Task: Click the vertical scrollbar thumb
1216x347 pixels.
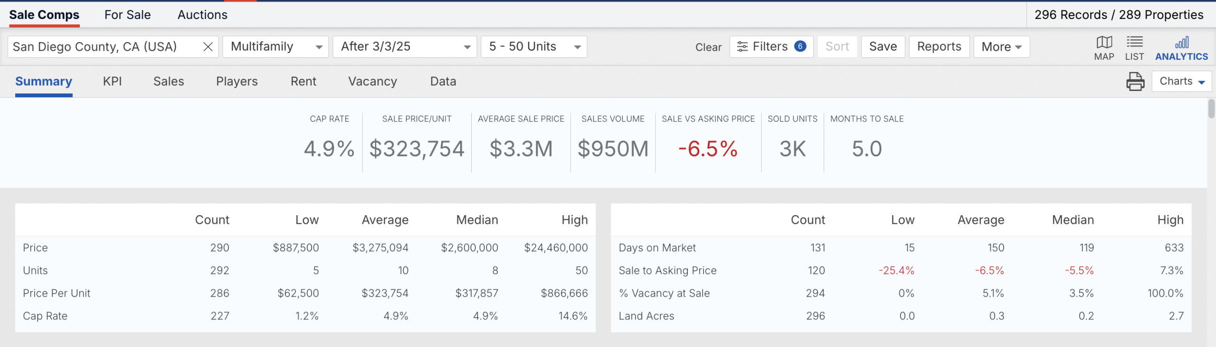Action: [x=1211, y=109]
